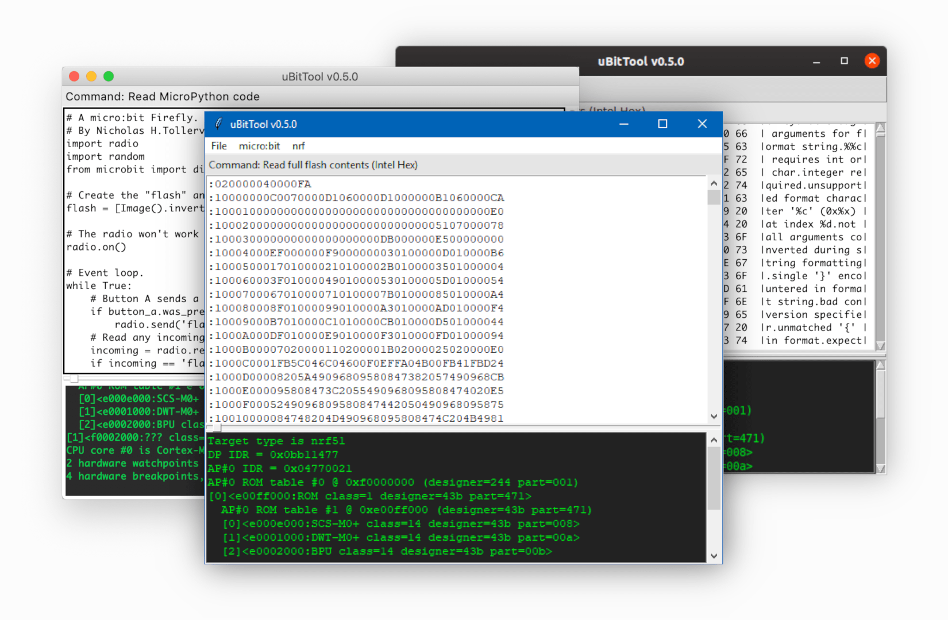Screen dimensions: 948x620
Task: Click 'Target type is nrf51' log line
Action: 276,441
